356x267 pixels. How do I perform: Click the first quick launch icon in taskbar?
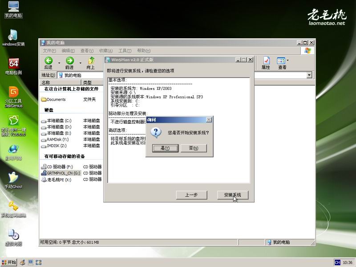(22, 263)
